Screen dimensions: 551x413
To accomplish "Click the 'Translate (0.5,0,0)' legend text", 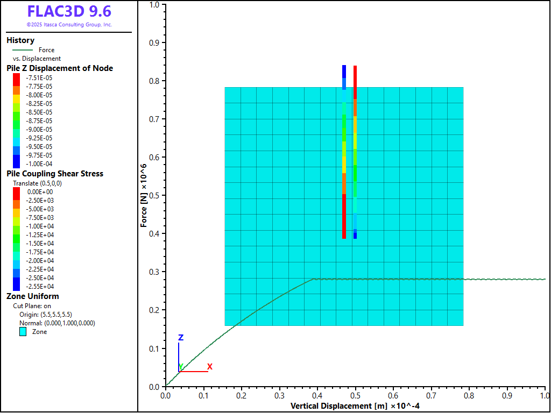I will [x=37, y=183].
